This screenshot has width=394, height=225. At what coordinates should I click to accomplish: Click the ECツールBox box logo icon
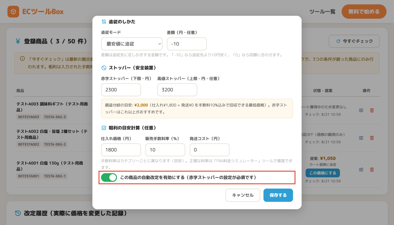[x=13, y=12]
